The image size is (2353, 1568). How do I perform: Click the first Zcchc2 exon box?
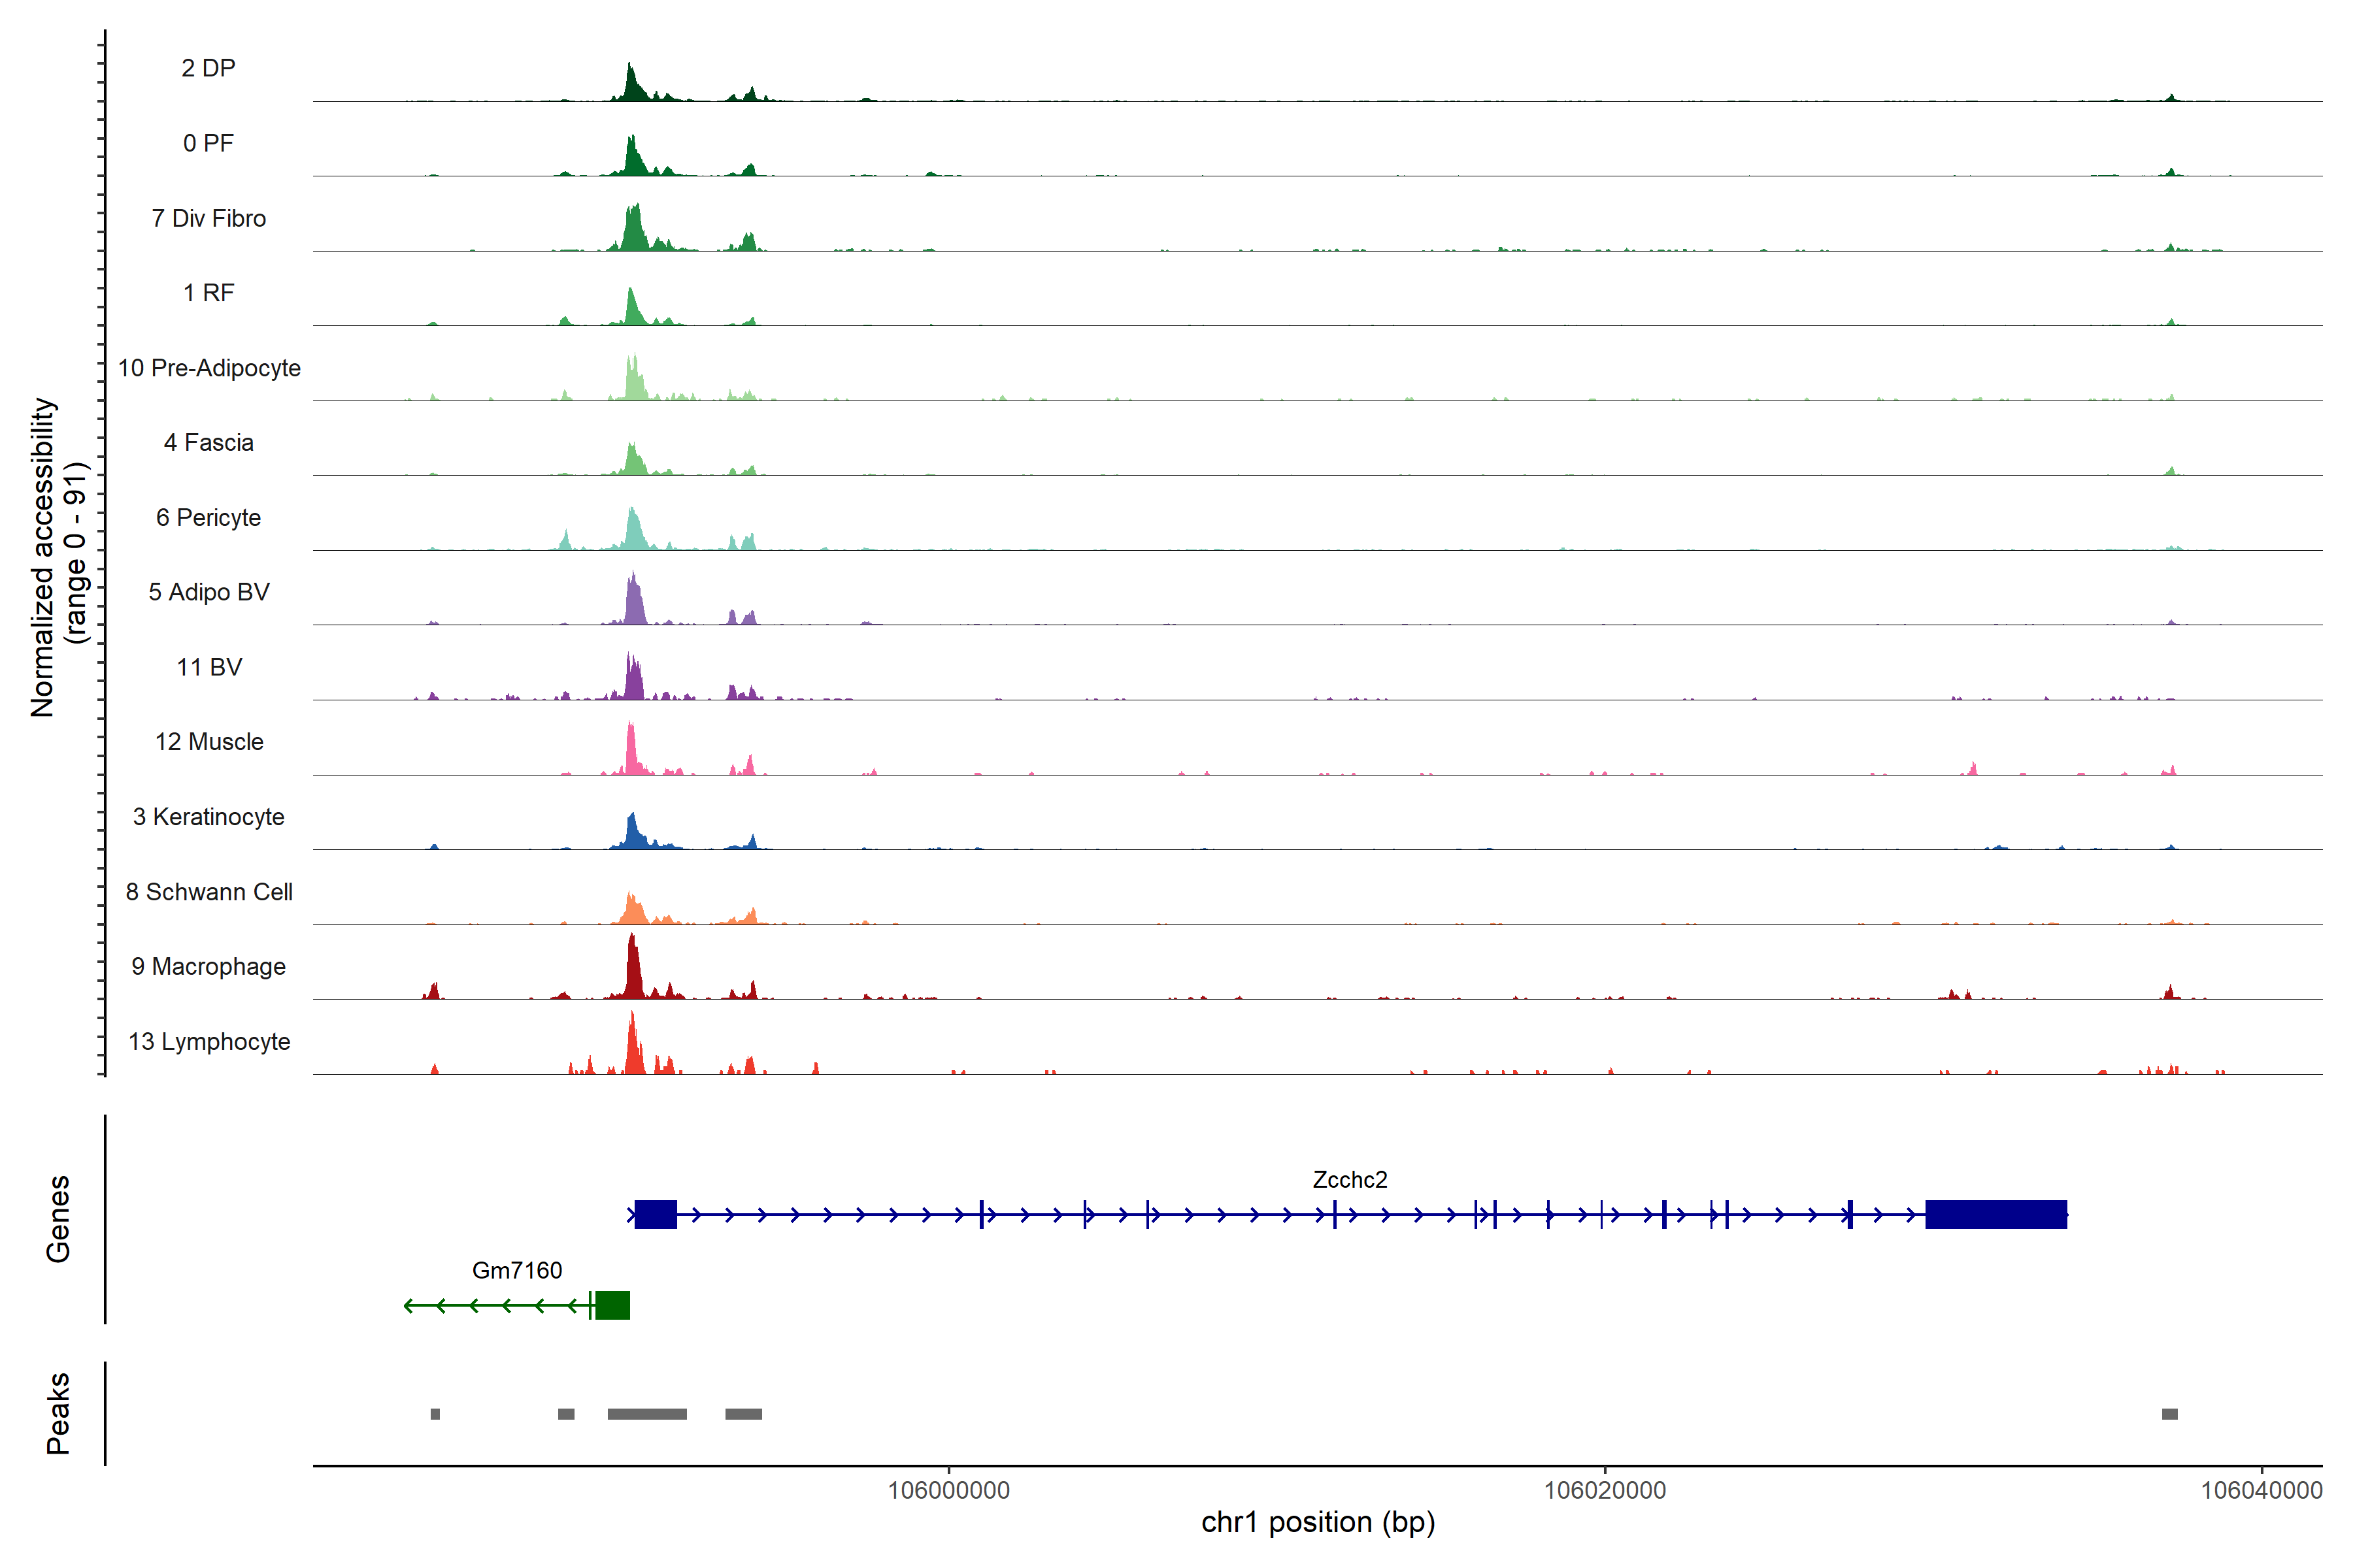(x=656, y=1214)
